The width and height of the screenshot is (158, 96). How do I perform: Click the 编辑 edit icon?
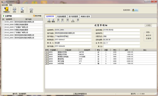click(53, 21)
